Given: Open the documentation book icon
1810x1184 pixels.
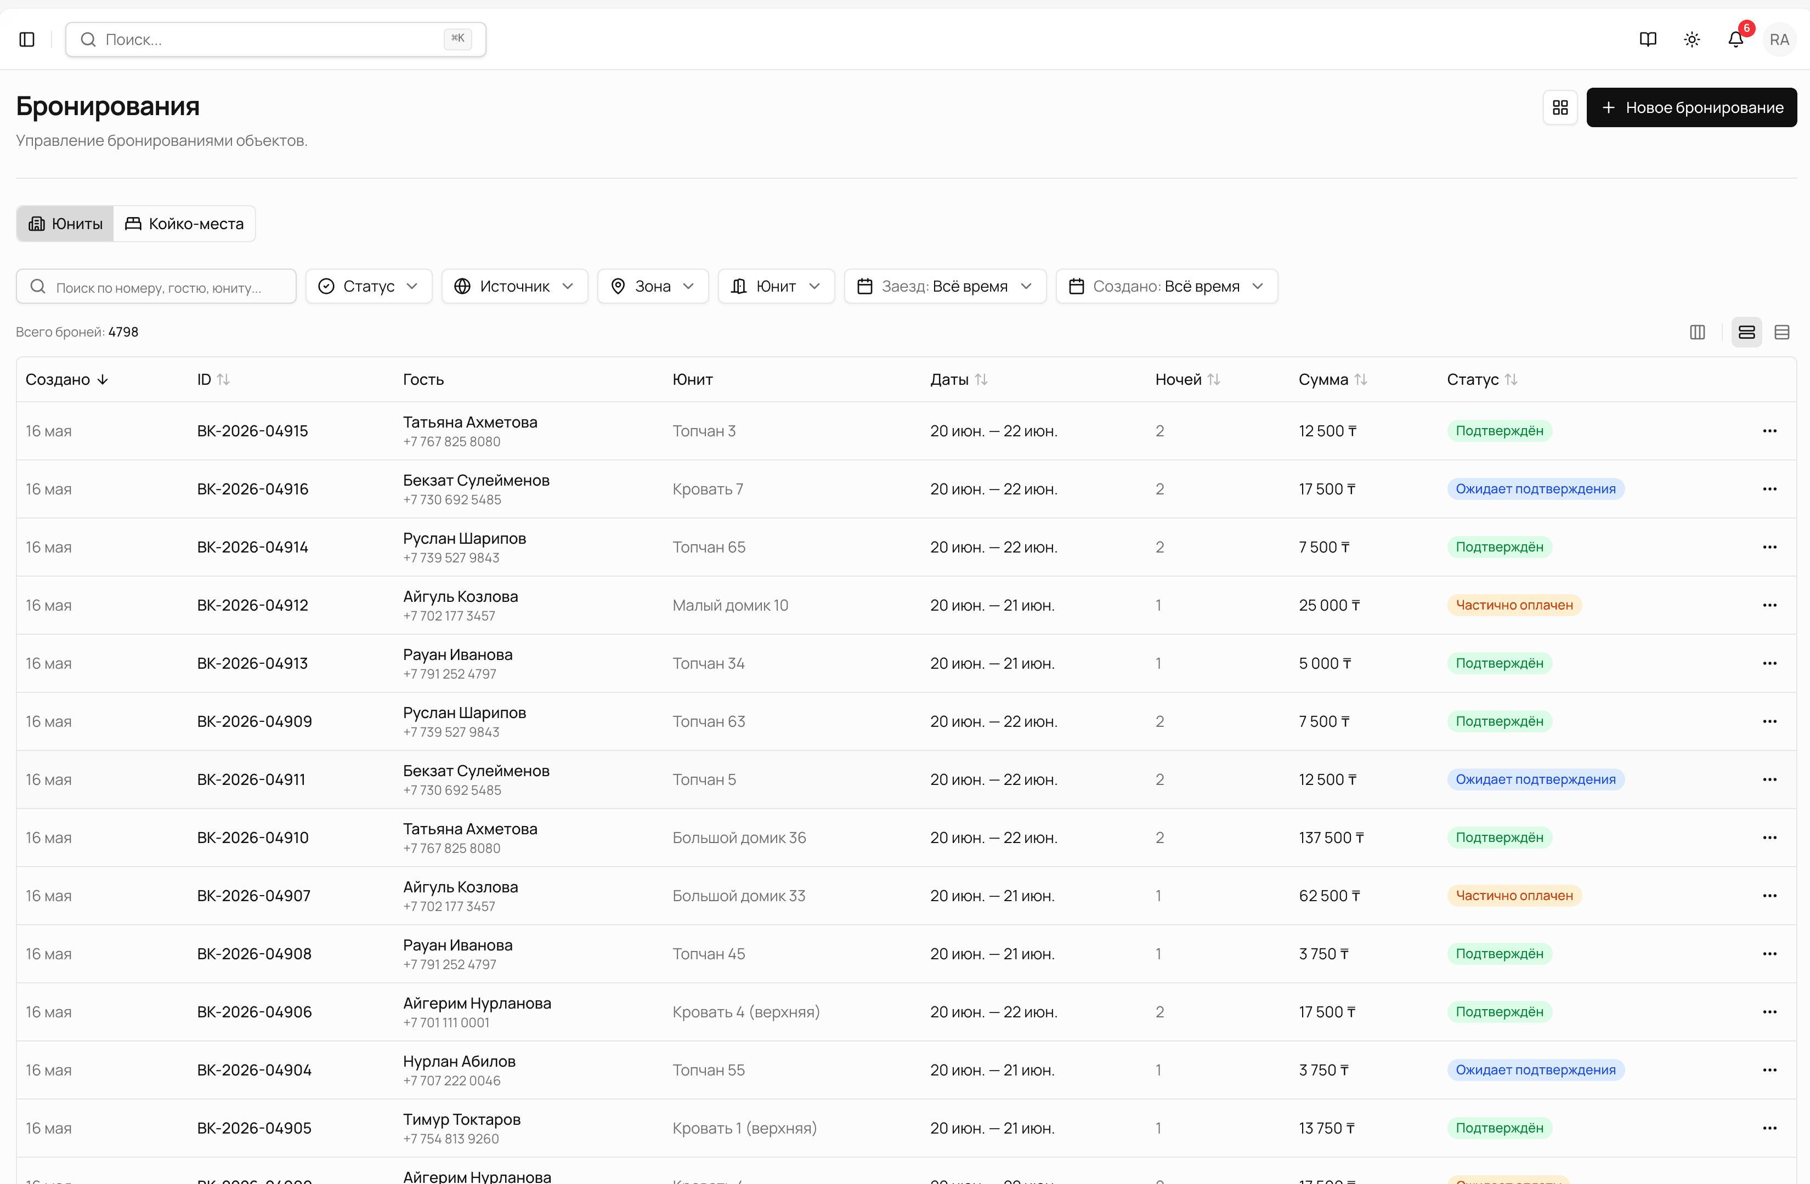Looking at the screenshot, I should [x=1648, y=39].
